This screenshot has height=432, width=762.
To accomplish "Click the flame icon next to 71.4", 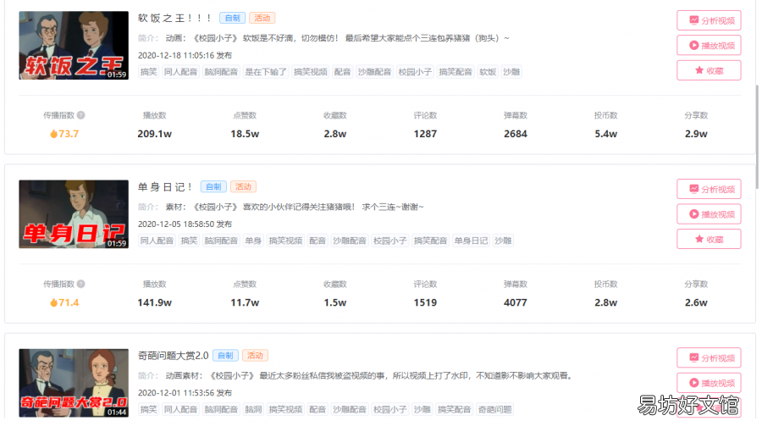I will [x=53, y=302].
